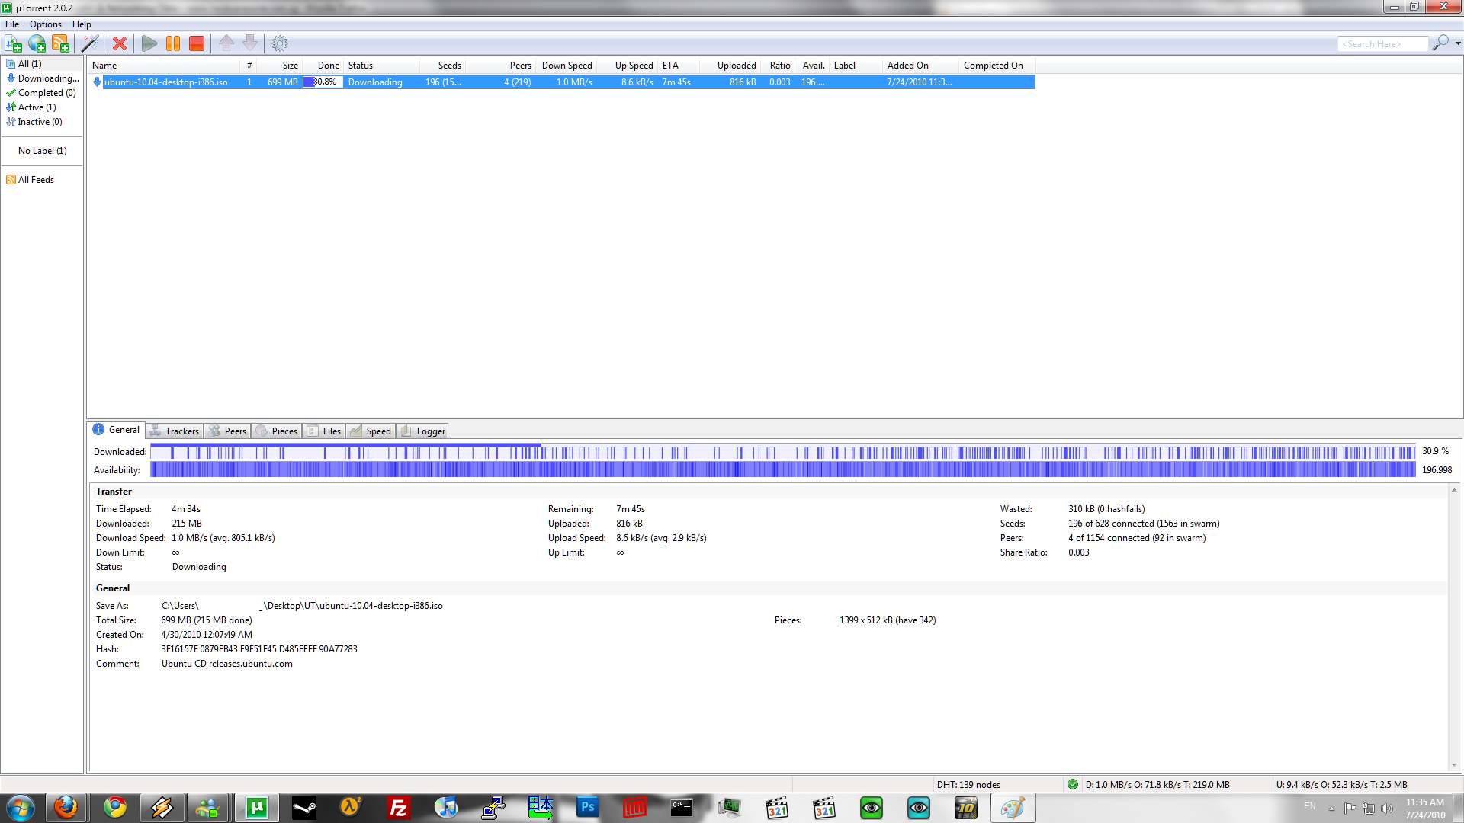Image resolution: width=1464 pixels, height=823 pixels.
Task: Pause the torrent with the orange pause icon
Action: tap(173, 43)
